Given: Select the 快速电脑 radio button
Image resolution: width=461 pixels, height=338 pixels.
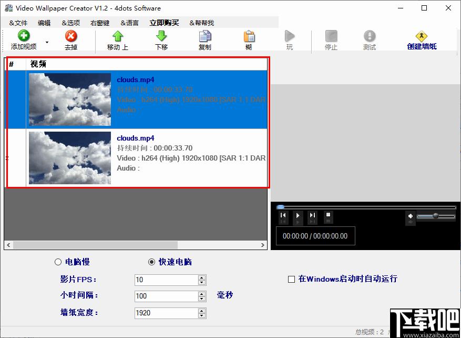Looking at the screenshot, I should (152, 262).
